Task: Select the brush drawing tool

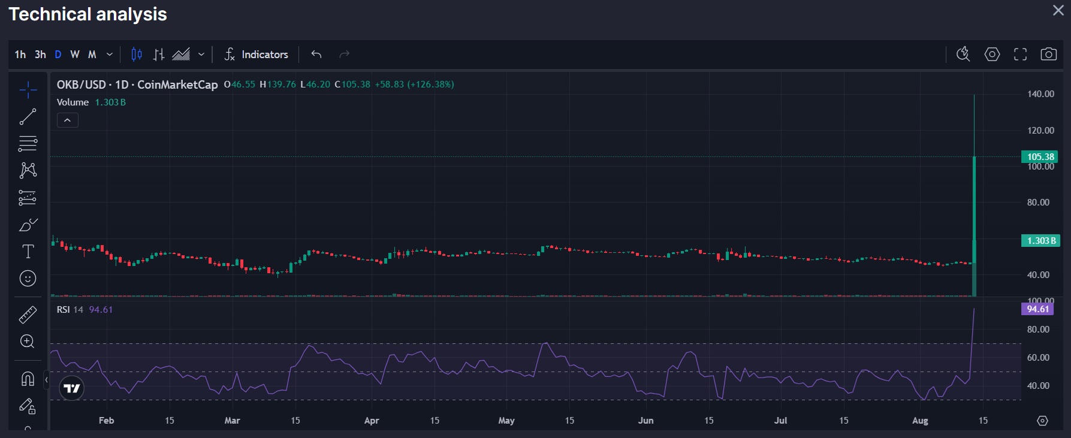Action: (x=28, y=225)
